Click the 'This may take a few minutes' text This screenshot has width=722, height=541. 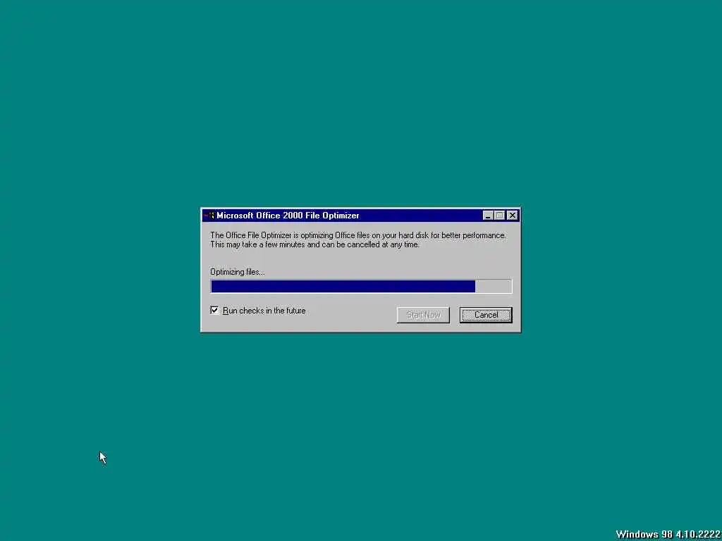point(315,244)
